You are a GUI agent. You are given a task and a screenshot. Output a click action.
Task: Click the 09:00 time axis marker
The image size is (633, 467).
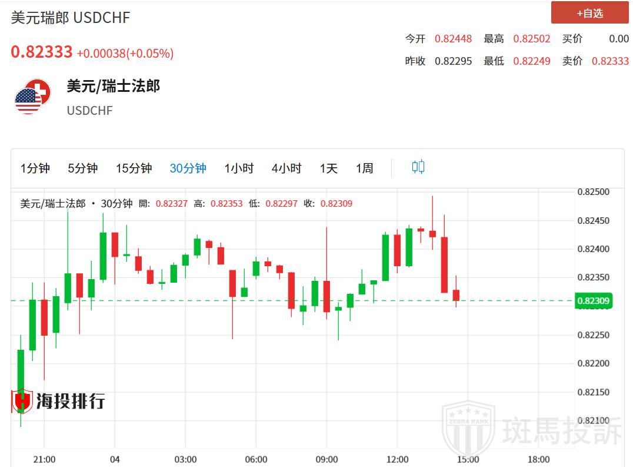pyautogui.click(x=327, y=459)
